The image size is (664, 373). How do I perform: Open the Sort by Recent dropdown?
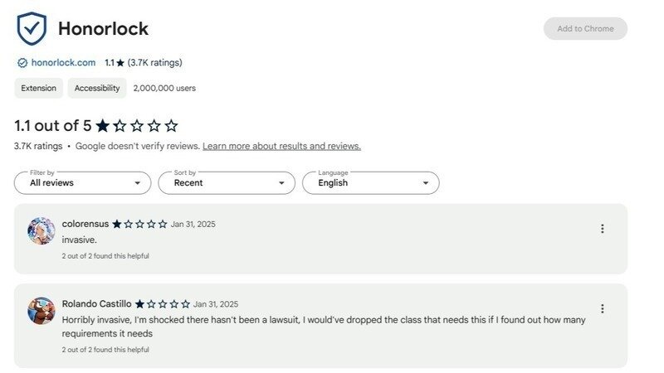click(226, 182)
